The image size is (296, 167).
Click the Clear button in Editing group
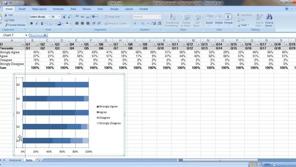click(243, 25)
